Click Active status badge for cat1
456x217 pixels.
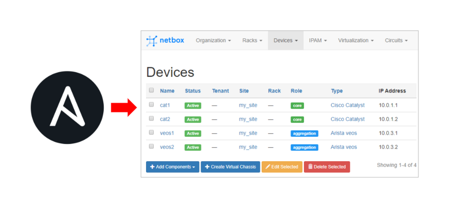pyautogui.click(x=193, y=106)
